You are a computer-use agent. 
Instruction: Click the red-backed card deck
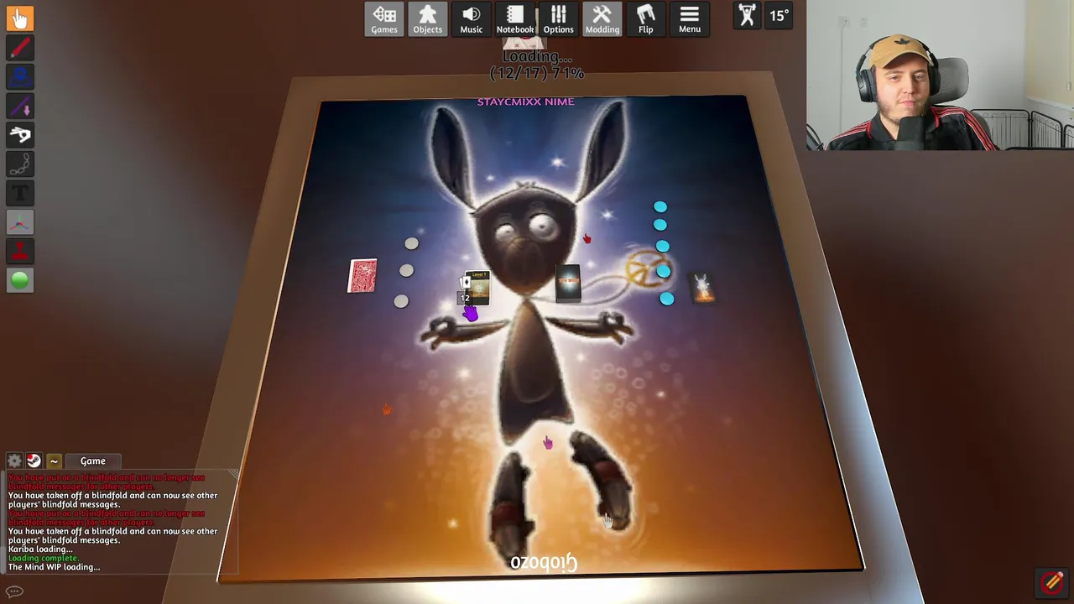[362, 276]
